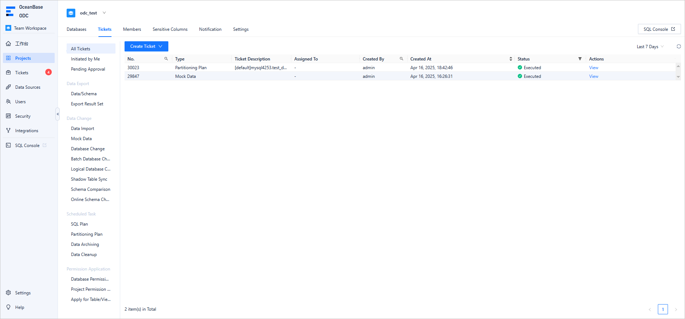Select Partitioning Plan under Scheduled Task
Image resolution: width=685 pixels, height=319 pixels.
click(87, 234)
